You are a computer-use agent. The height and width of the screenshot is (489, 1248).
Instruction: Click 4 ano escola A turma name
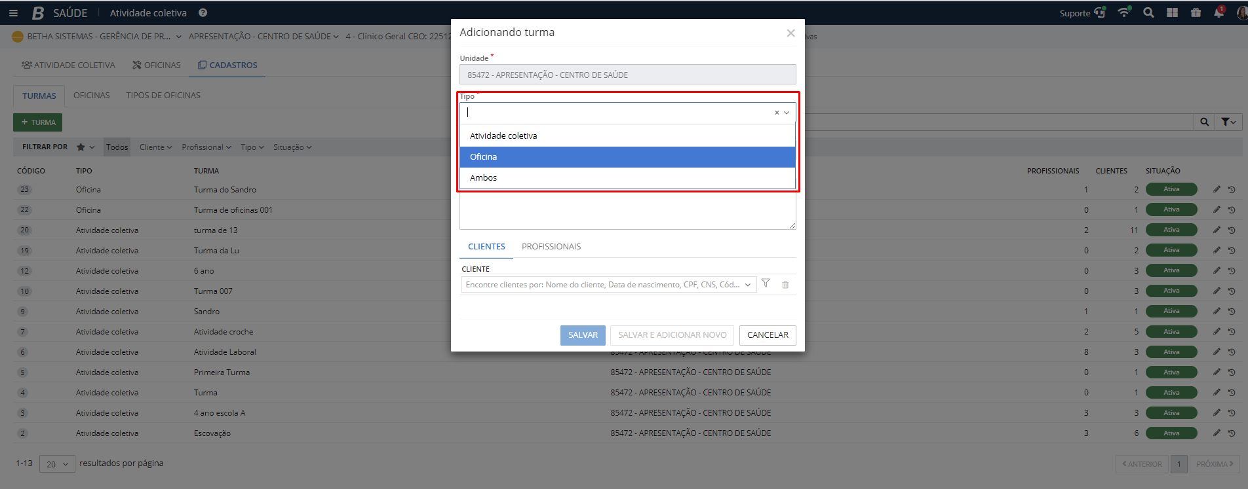click(220, 413)
